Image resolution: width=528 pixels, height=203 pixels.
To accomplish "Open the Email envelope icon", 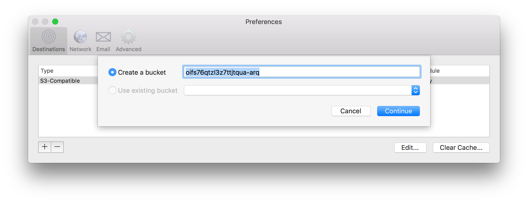I will click(x=103, y=37).
